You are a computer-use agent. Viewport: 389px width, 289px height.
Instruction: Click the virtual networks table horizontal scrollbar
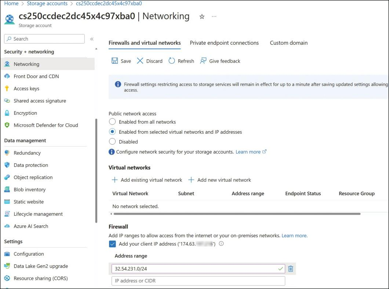[237, 214]
